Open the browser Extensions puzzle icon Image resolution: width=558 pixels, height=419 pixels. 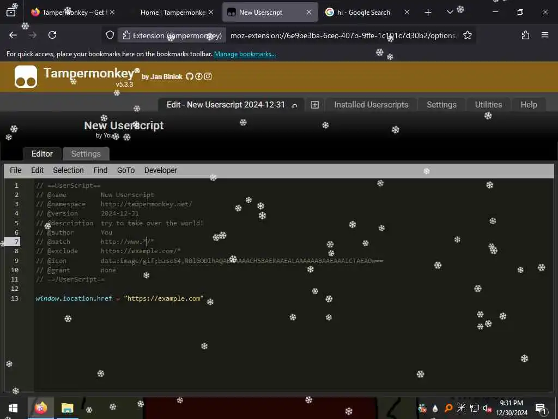tap(525, 35)
